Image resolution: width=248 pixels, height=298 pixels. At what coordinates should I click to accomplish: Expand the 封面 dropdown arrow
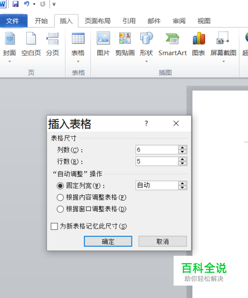(9, 62)
